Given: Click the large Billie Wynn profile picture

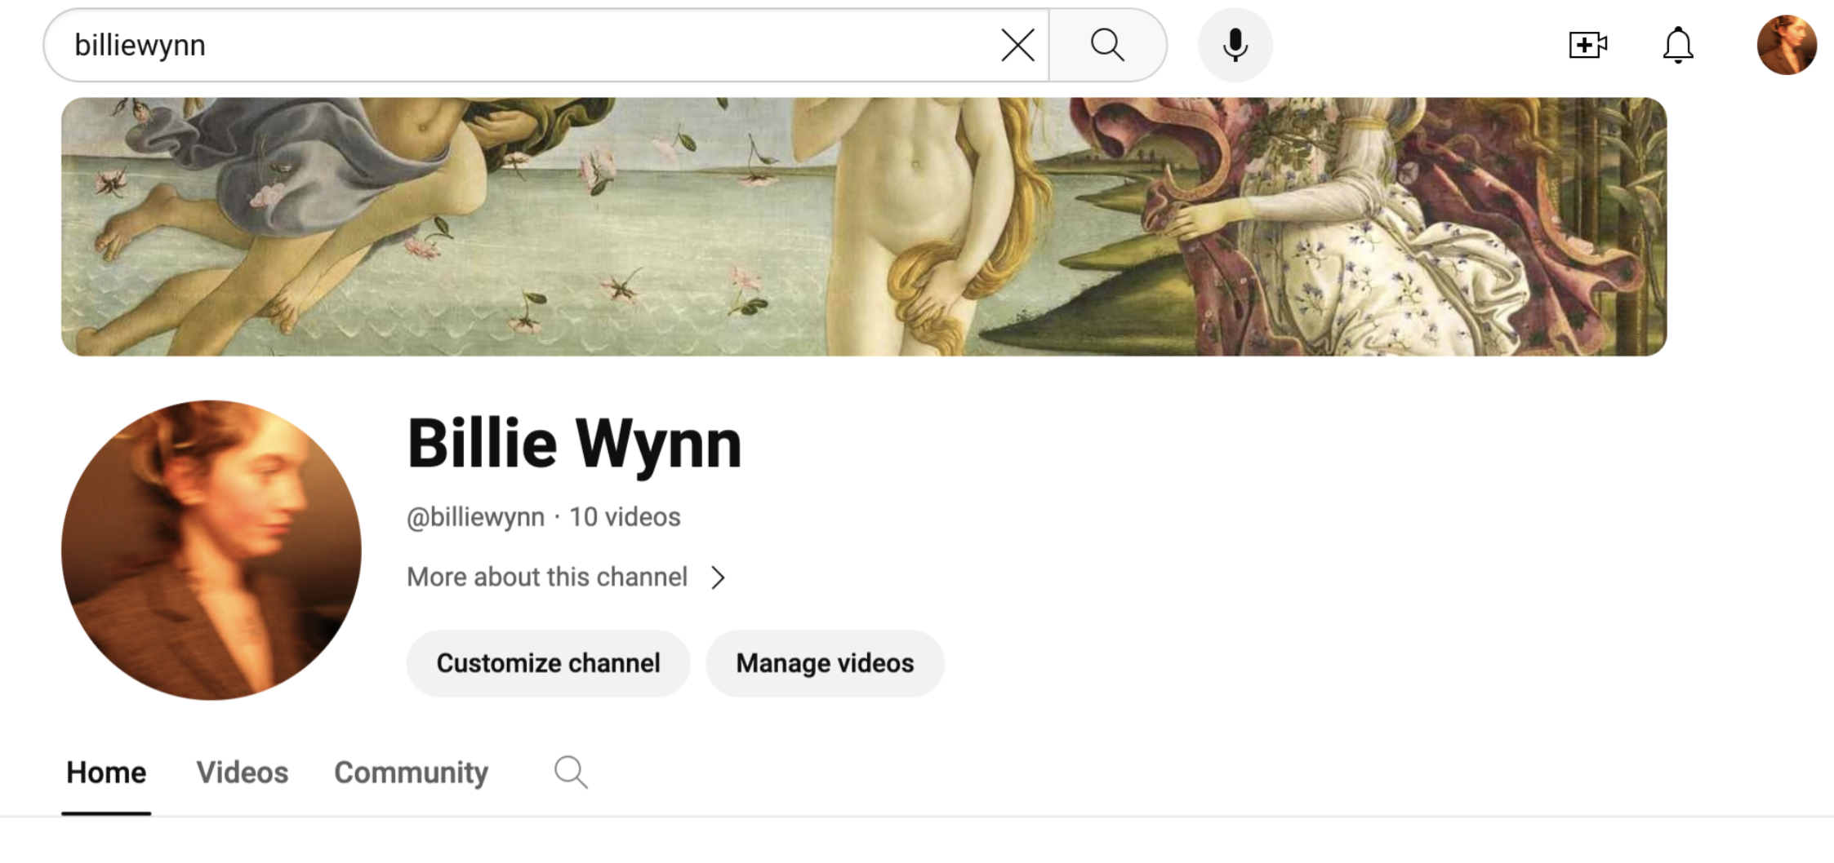Looking at the screenshot, I should coord(211,550).
